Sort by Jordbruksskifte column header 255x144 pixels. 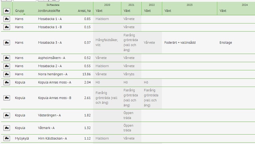click(49, 11)
